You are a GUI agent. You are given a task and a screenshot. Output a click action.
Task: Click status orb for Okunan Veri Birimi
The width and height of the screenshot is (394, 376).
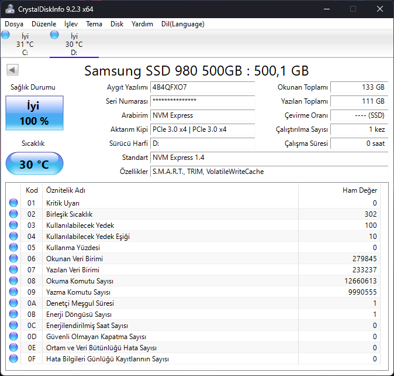[13, 259]
